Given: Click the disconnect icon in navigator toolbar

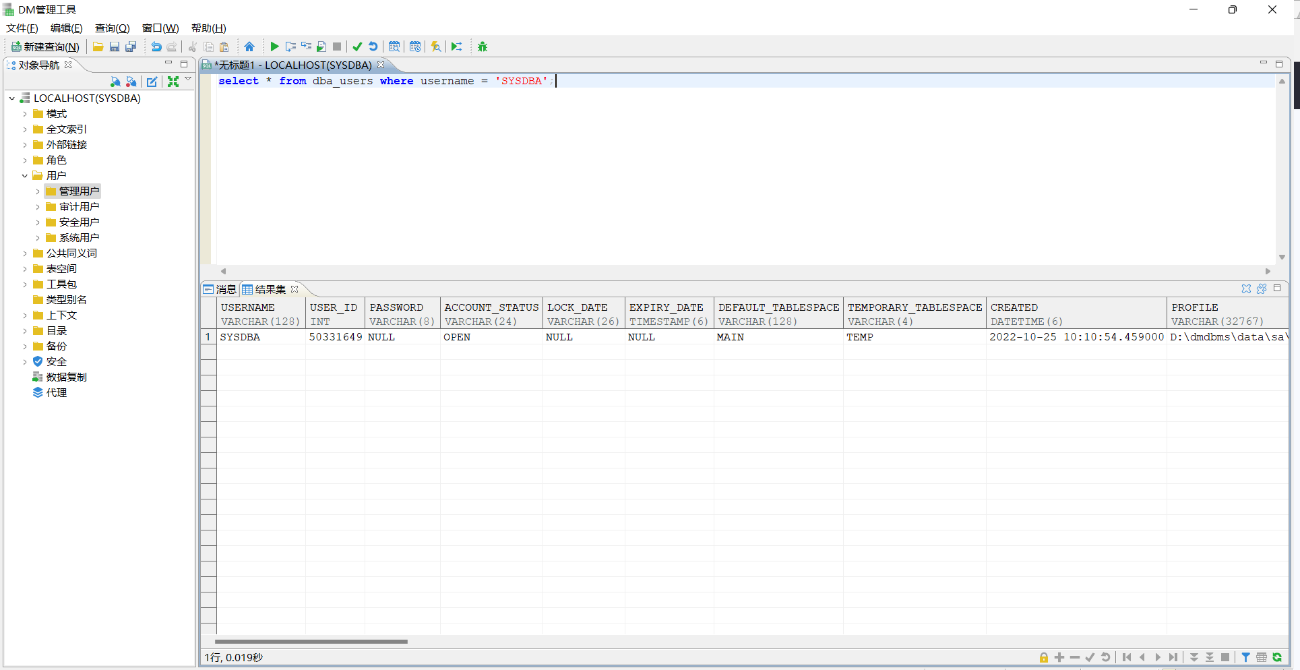Looking at the screenshot, I should coord(131,82).
